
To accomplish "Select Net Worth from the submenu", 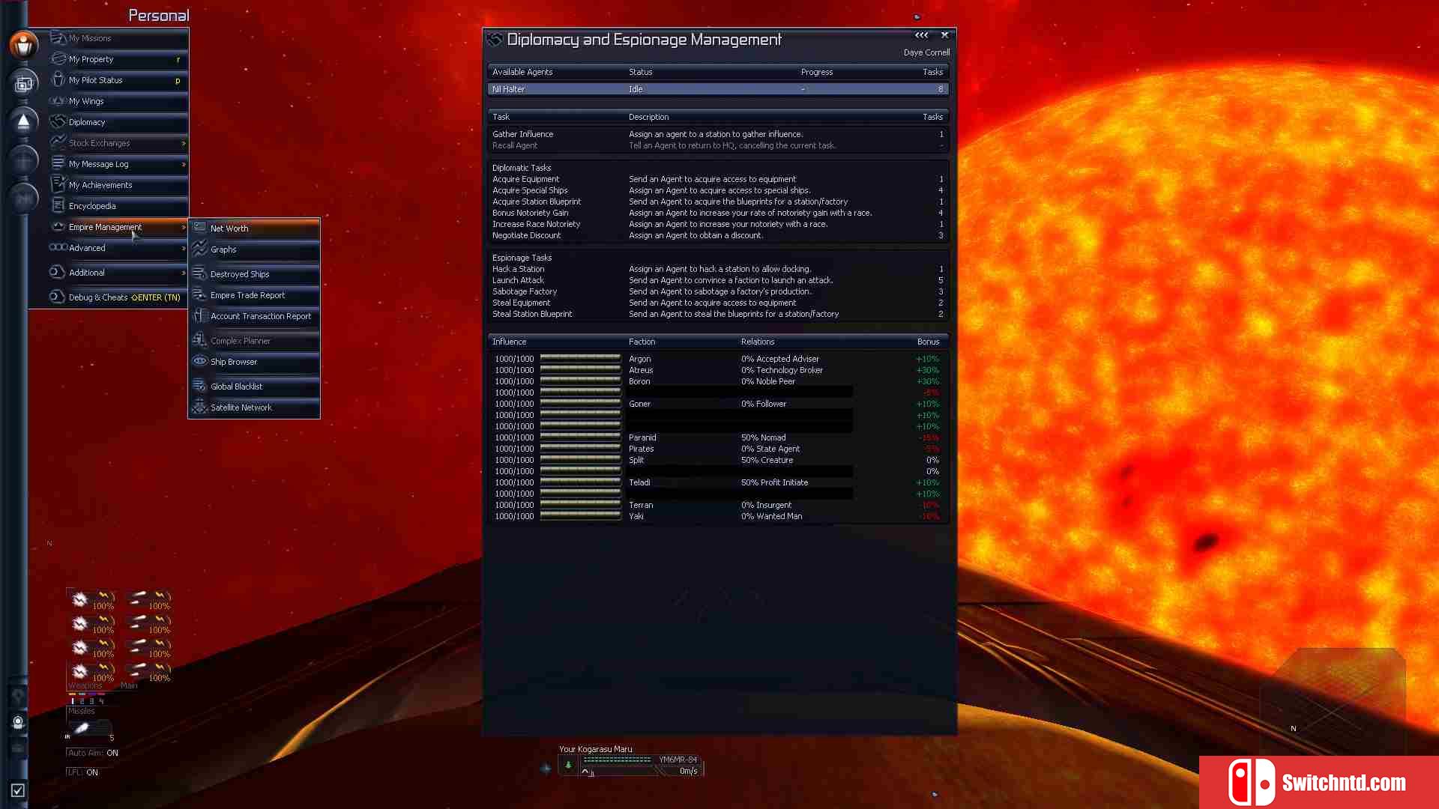I will pyautogui.click(x=255, y=228).
